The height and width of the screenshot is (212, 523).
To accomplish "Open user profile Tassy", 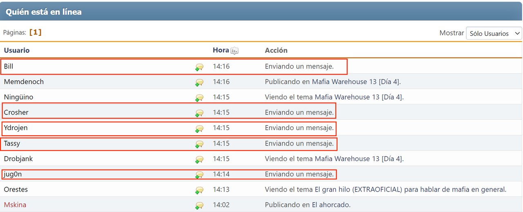I will (12, 143).
